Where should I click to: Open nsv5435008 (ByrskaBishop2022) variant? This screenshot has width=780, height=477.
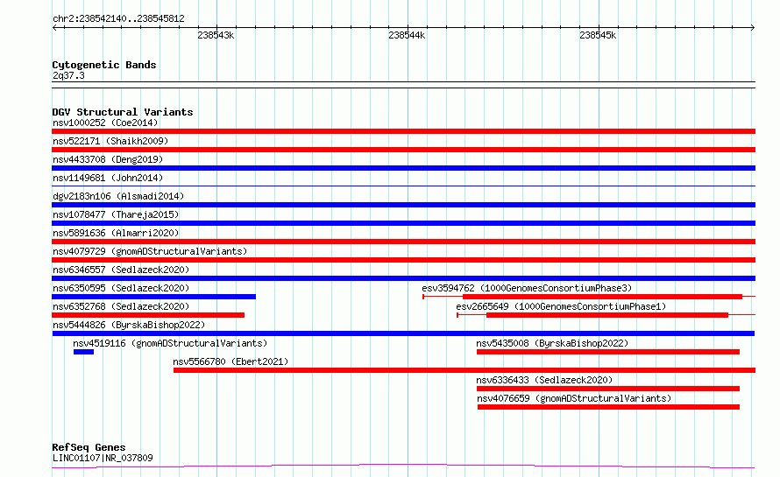click(x=552, y=343)
